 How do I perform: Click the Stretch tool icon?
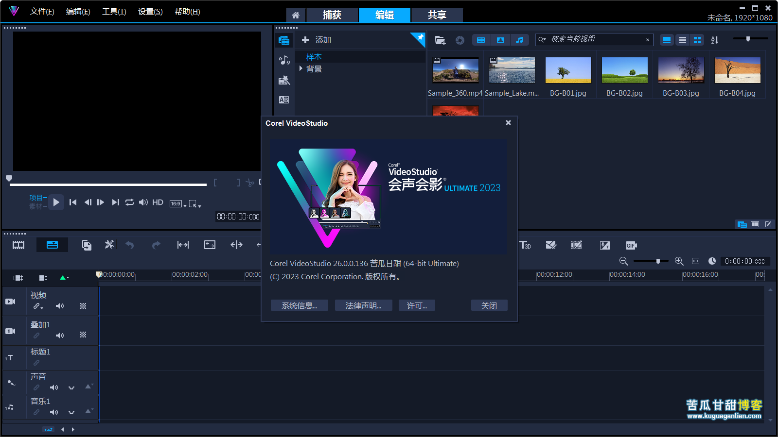pyautogui.click(x=210, y=245)
